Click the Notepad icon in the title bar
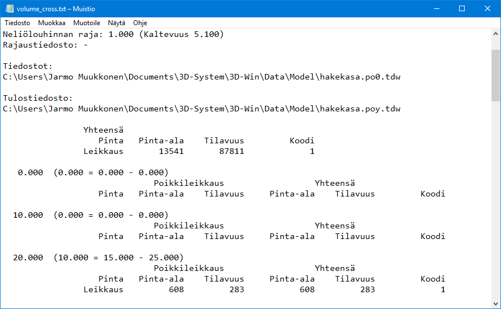 (9, 8)
